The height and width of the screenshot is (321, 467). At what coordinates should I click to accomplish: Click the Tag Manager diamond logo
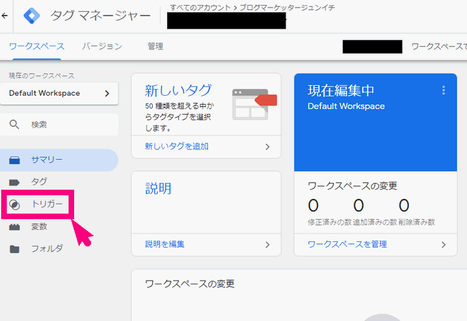click(32, 16)
